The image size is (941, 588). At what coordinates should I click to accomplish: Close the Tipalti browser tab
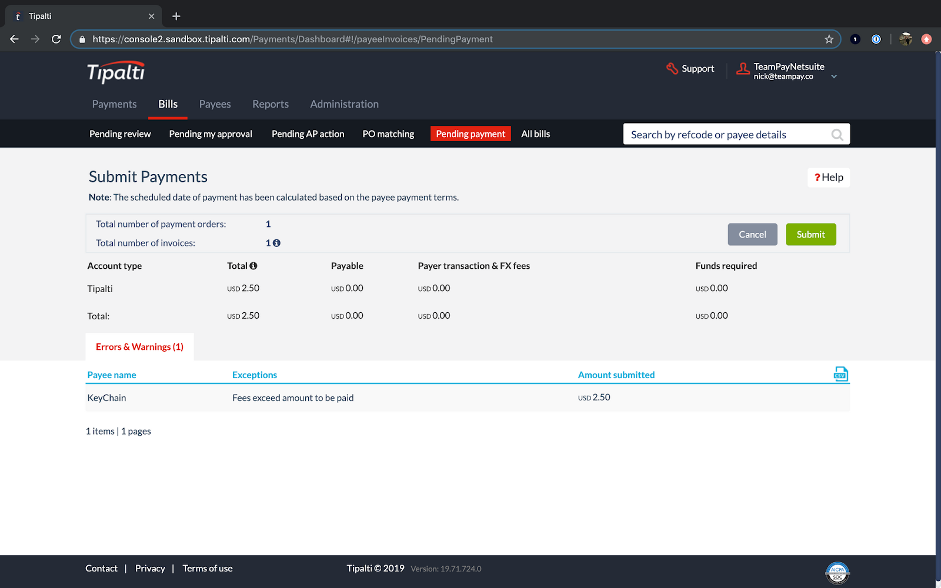pyautogui.click(x=151, y=16)
